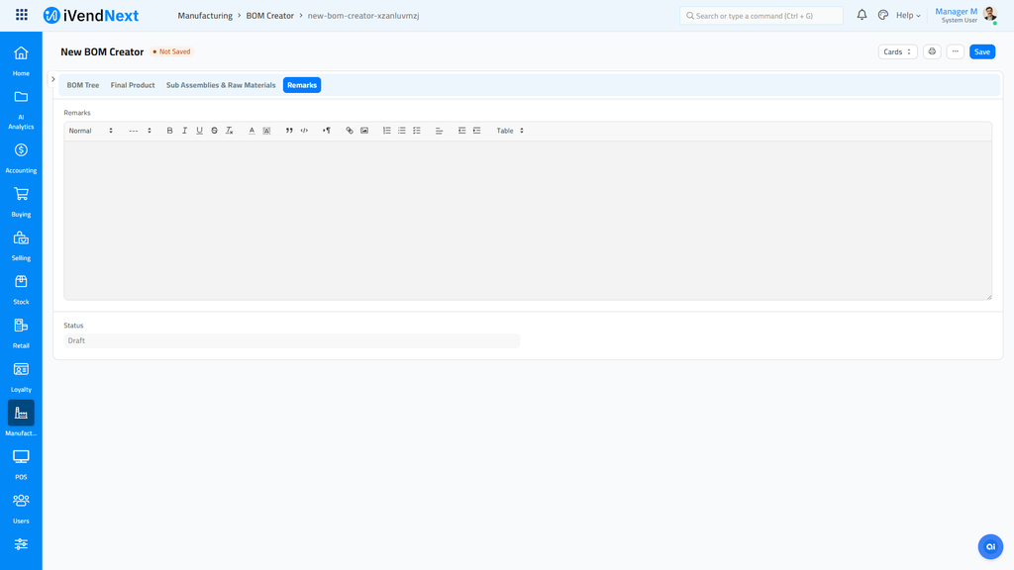Viewport: 1014px width, 570px height.
Task: Open theme palette icon
Action: [882, 15]
